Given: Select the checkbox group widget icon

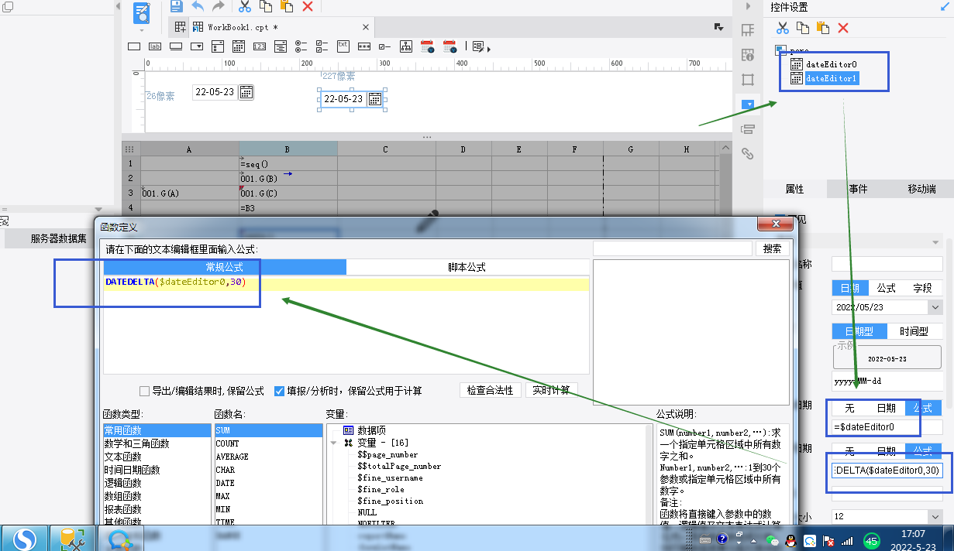Looking at the screenshot, I should coord(322,46).
